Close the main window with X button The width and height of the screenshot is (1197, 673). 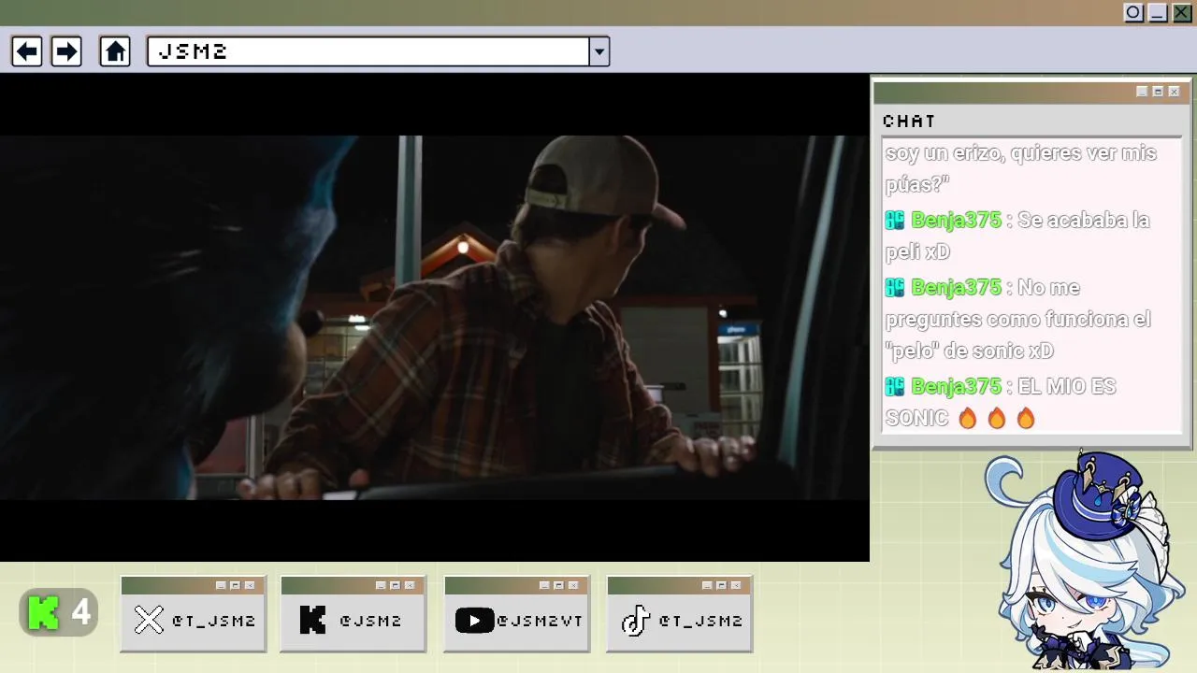(1182, 12)
